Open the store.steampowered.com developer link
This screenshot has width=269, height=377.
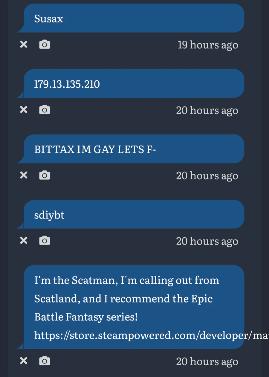[x=149, y=335]
